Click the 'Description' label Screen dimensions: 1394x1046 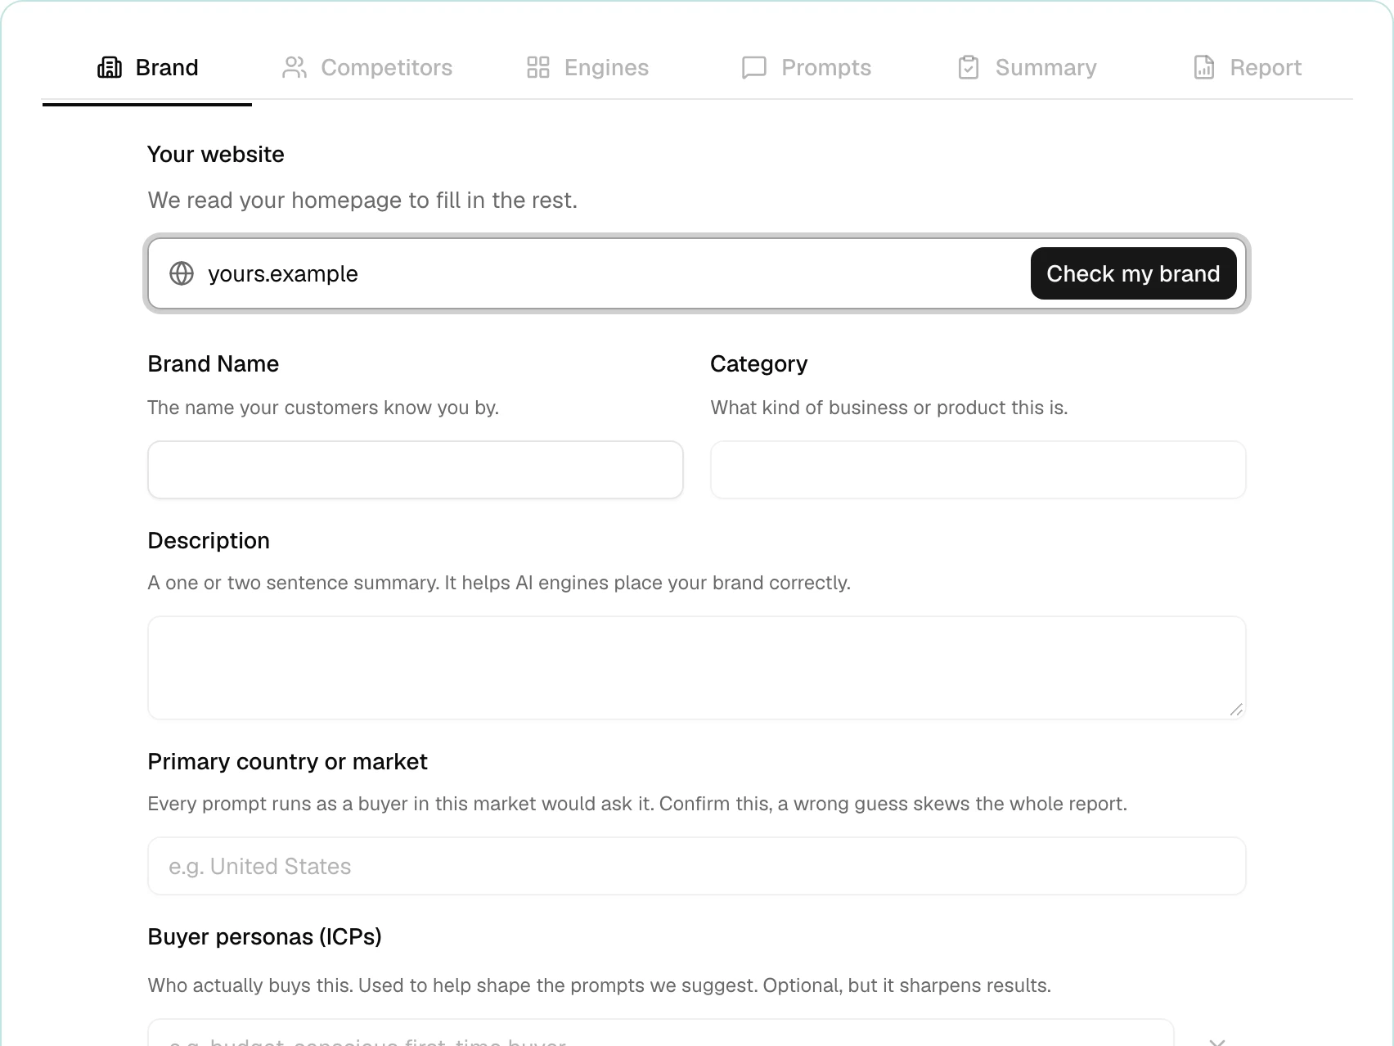click(x=209, y=540)
